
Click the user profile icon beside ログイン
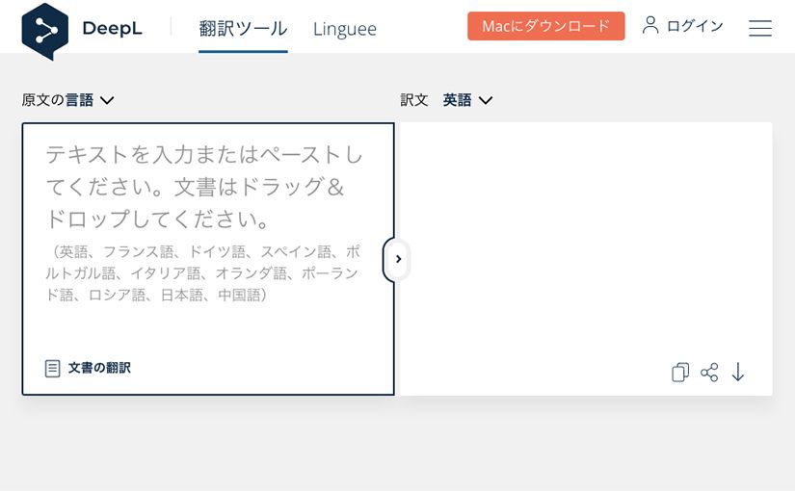(x=650, y=25)
